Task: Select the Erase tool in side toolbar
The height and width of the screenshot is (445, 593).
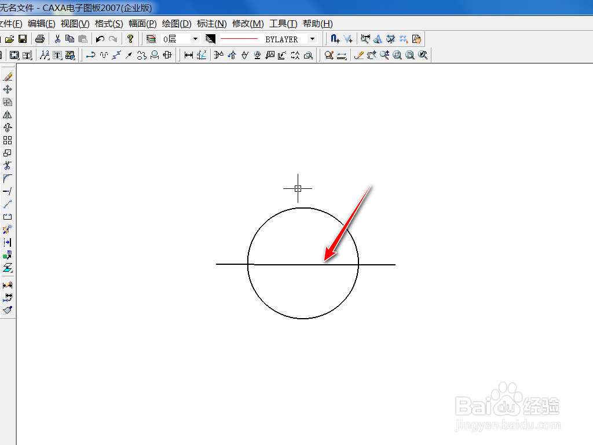Action: [x=8, y=77]
